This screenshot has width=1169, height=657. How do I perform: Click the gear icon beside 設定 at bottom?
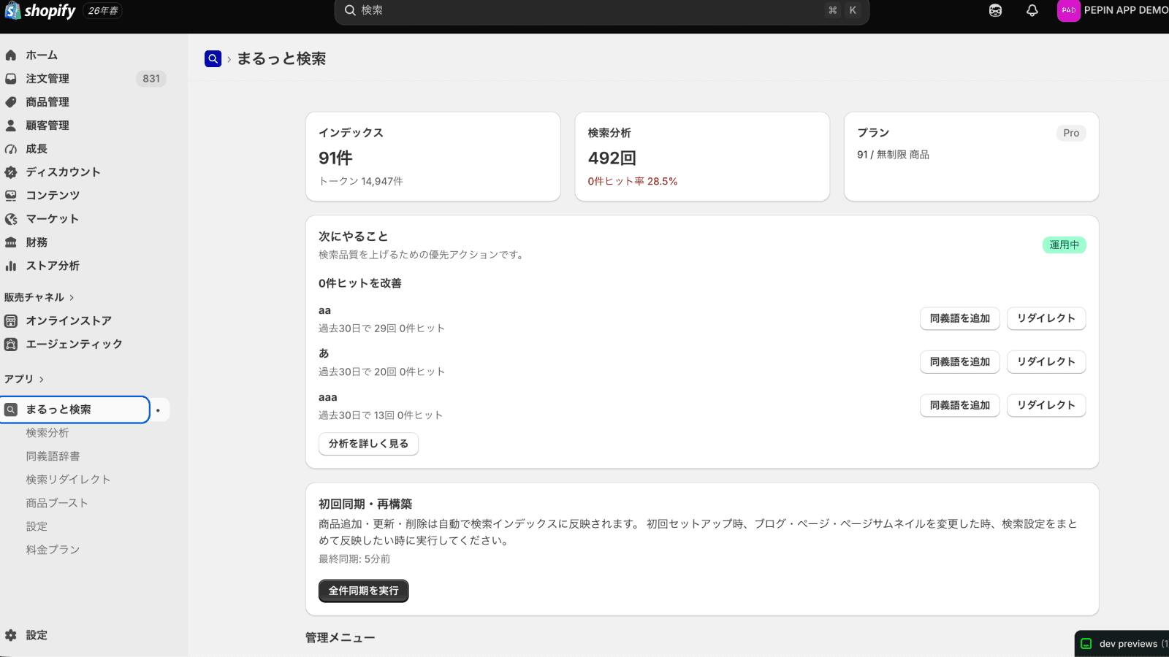click(11, 635)
